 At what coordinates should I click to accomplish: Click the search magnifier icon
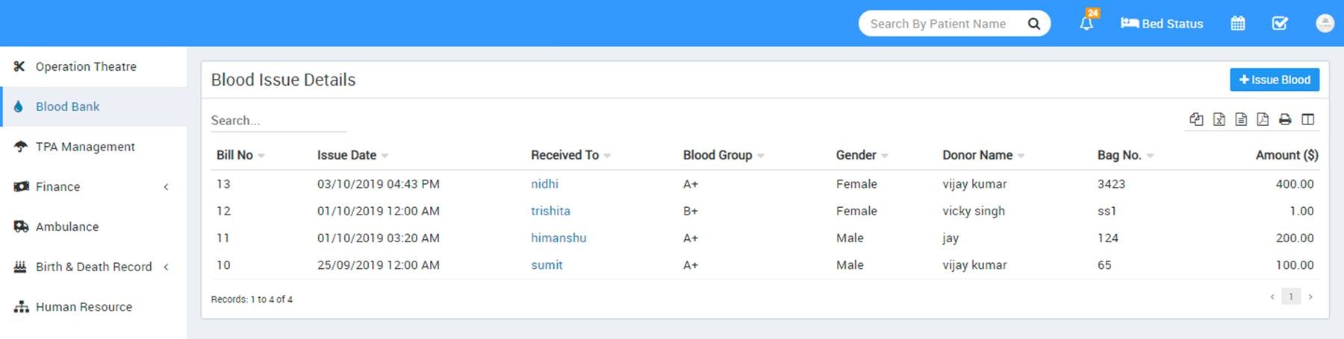[x=1033, y=24]
